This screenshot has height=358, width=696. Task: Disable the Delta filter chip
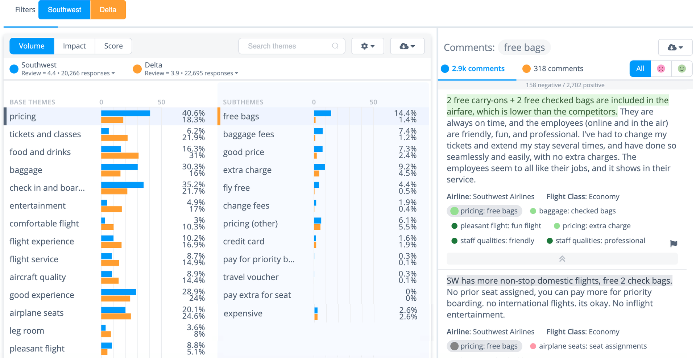pyautogui.click(x=108, y=10)
